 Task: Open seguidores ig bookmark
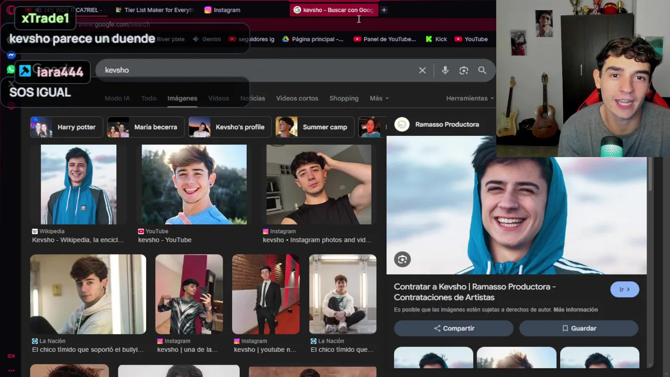251,39
